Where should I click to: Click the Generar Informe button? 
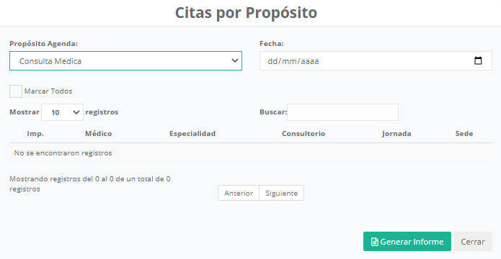tap(407, 242)
